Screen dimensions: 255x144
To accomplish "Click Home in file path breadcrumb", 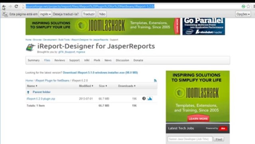I will (x=29, y=80).
